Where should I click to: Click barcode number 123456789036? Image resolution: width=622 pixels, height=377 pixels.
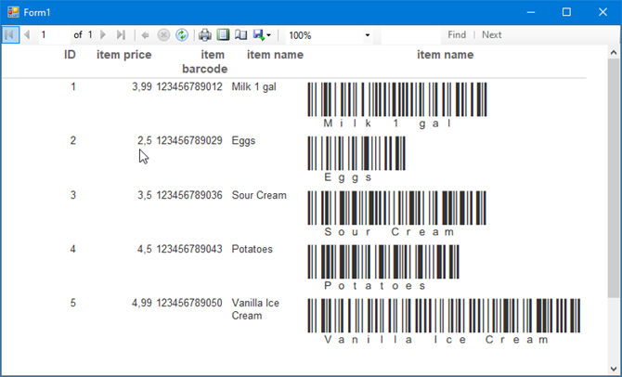point(189,195)
